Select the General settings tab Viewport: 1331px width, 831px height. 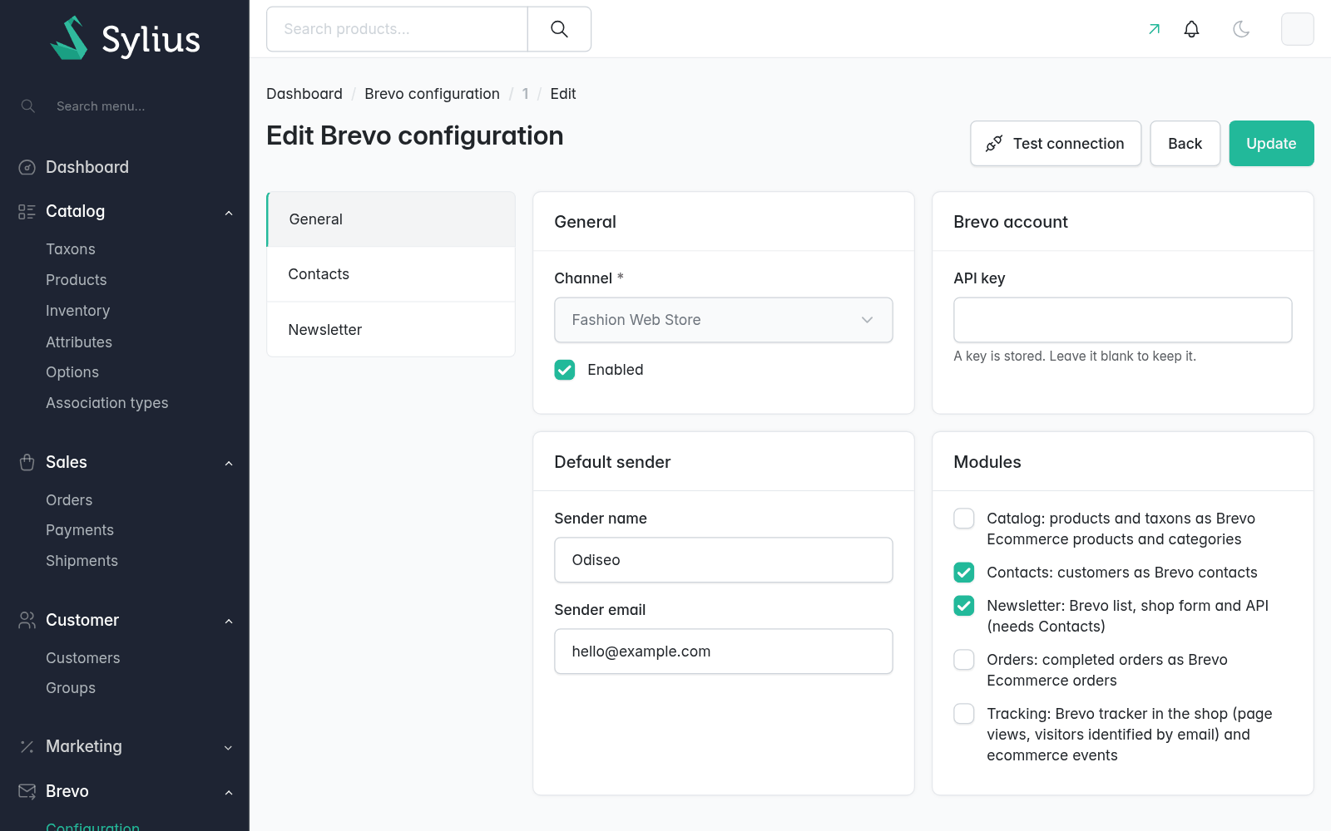391,219
